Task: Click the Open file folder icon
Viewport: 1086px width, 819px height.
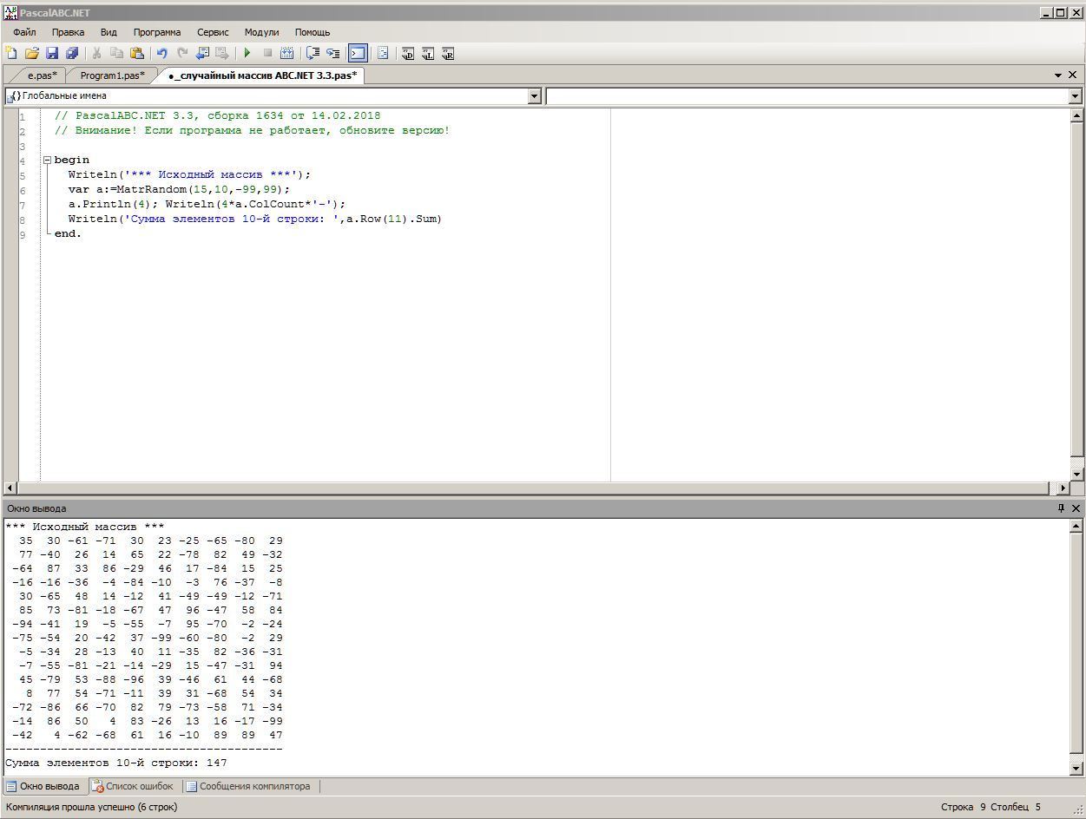Action: (x=32, y=54)
